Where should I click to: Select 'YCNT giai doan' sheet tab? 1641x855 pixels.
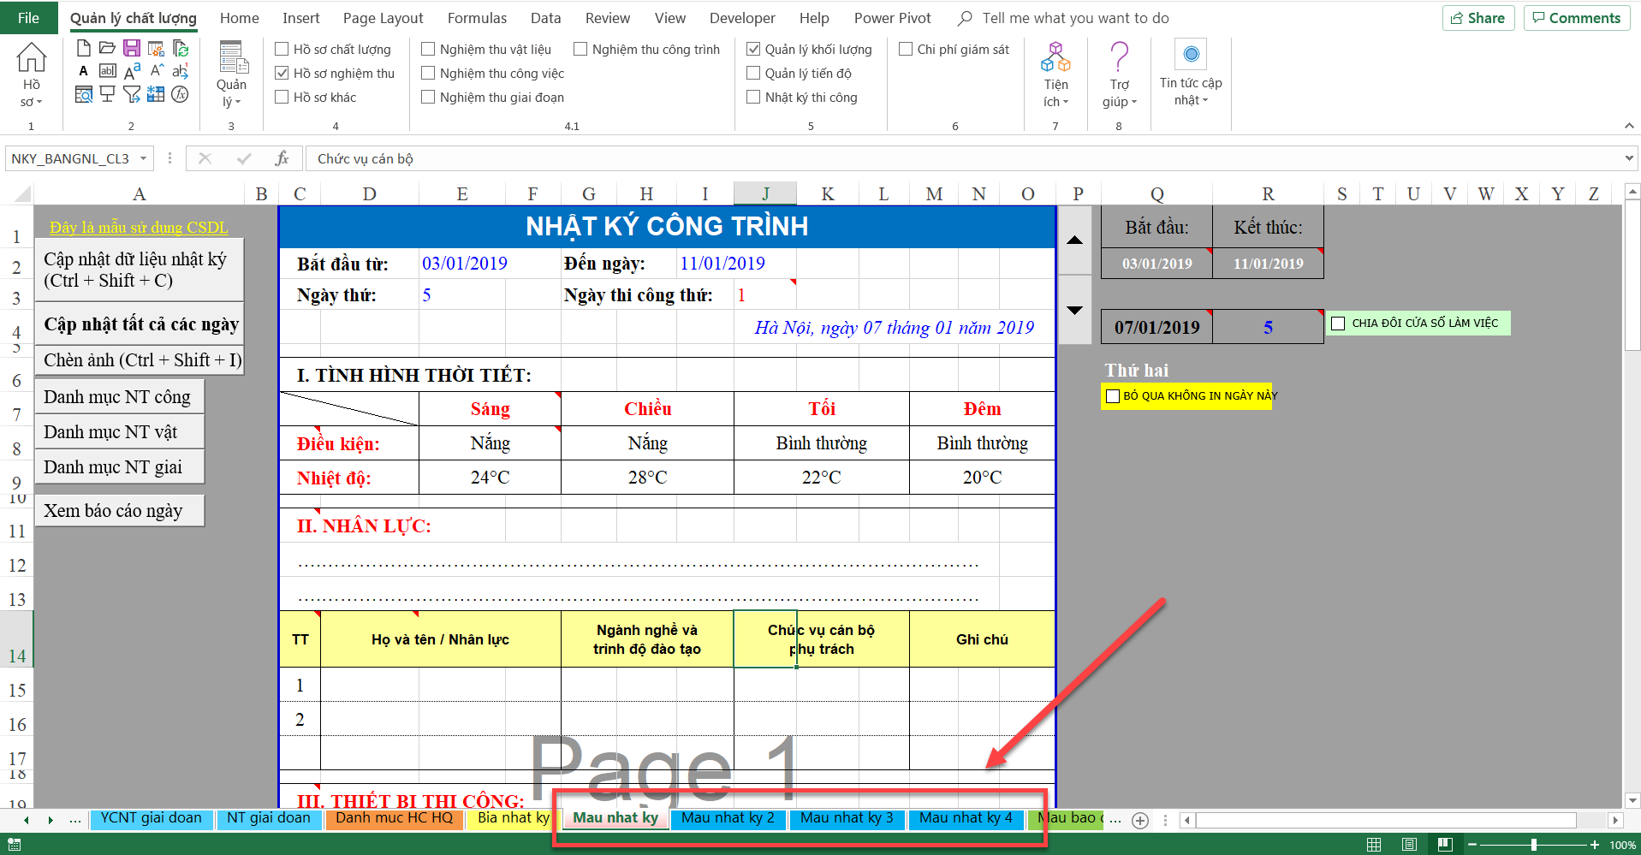[152, 818]
